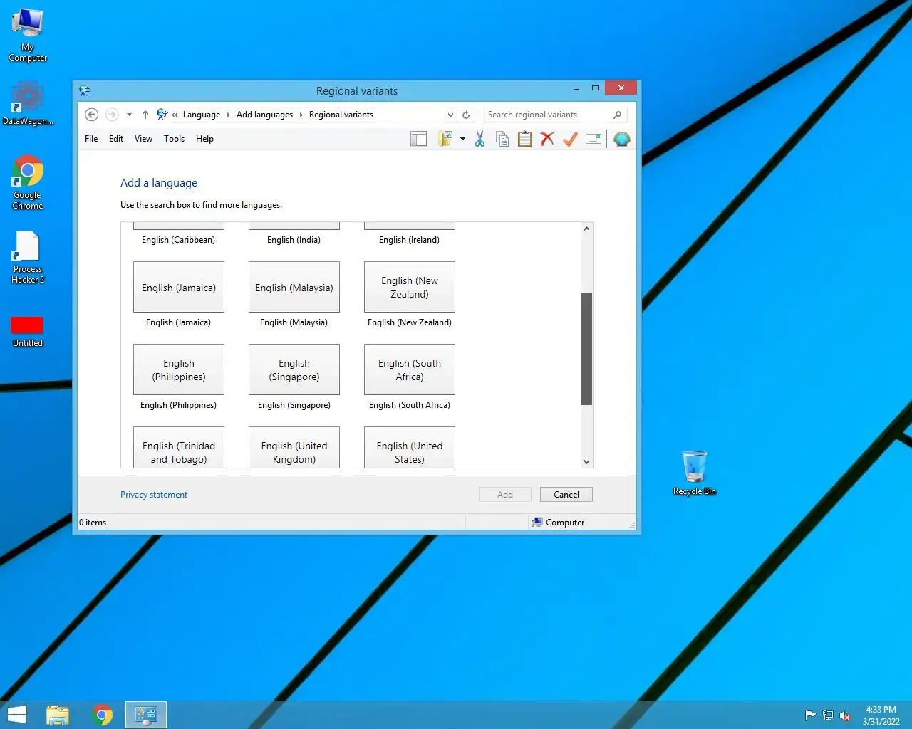Click the Classic Shell seashell icon
The image size is (912, 729).
point(622,139)
